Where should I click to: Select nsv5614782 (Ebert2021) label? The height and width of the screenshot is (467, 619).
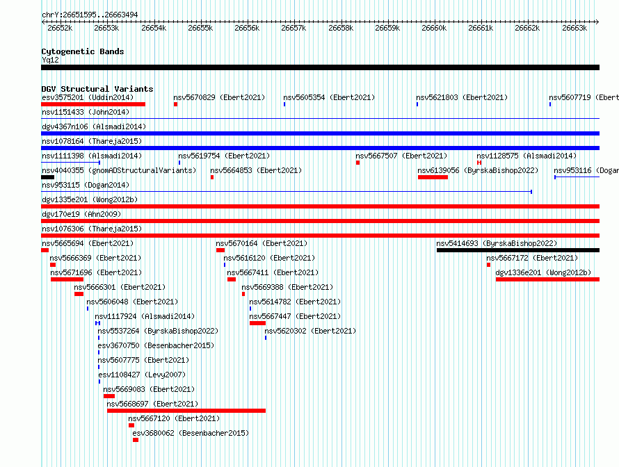point(295,302)
